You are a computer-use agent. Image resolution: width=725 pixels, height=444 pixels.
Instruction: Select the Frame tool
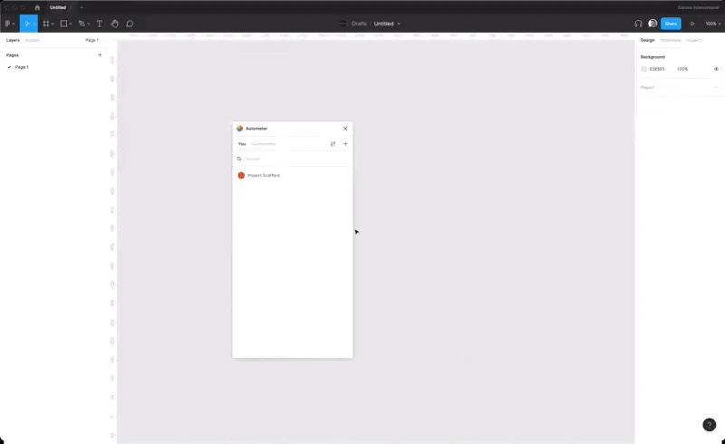point(46,24)
